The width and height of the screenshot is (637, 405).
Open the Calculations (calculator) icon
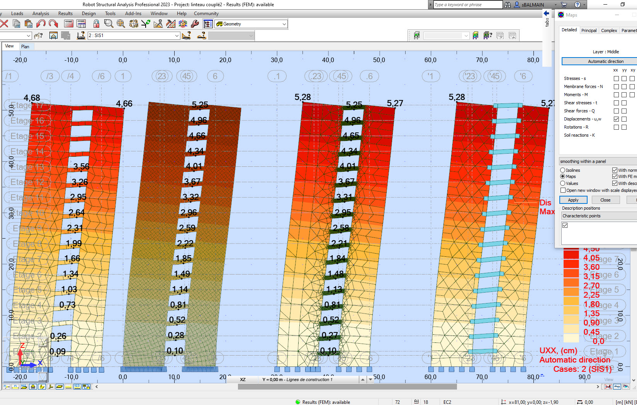[69, 24]
